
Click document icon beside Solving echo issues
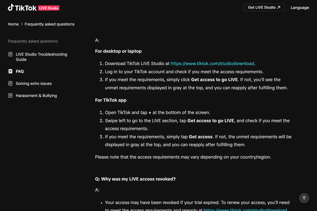pyautogui.click(x=10, y=83)
